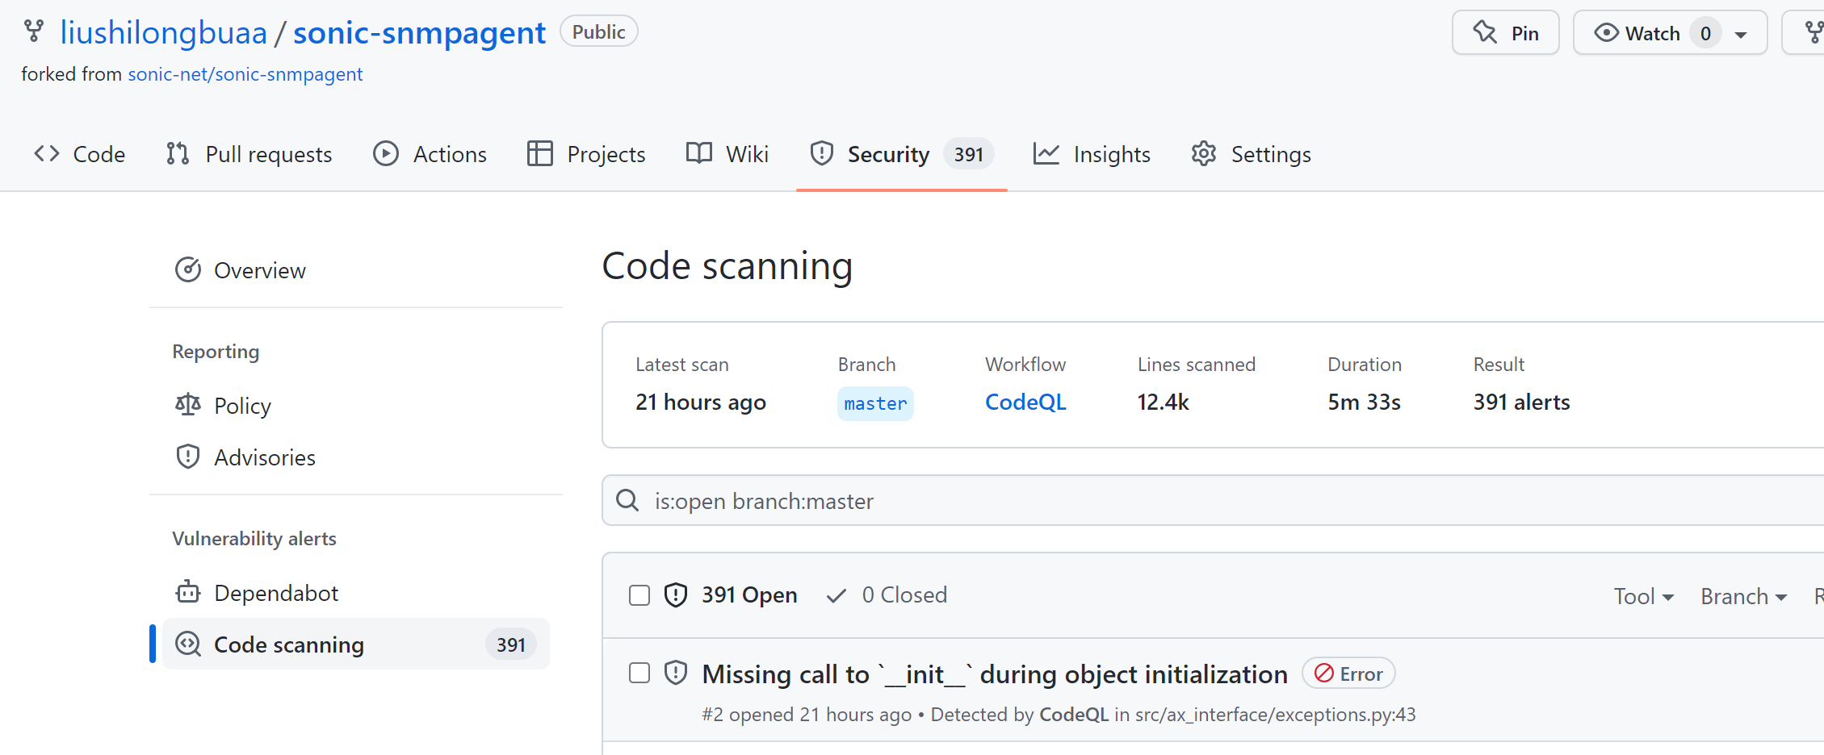Open the Branch filter dropdown

pyautogui.click(x=1744, y=596)
